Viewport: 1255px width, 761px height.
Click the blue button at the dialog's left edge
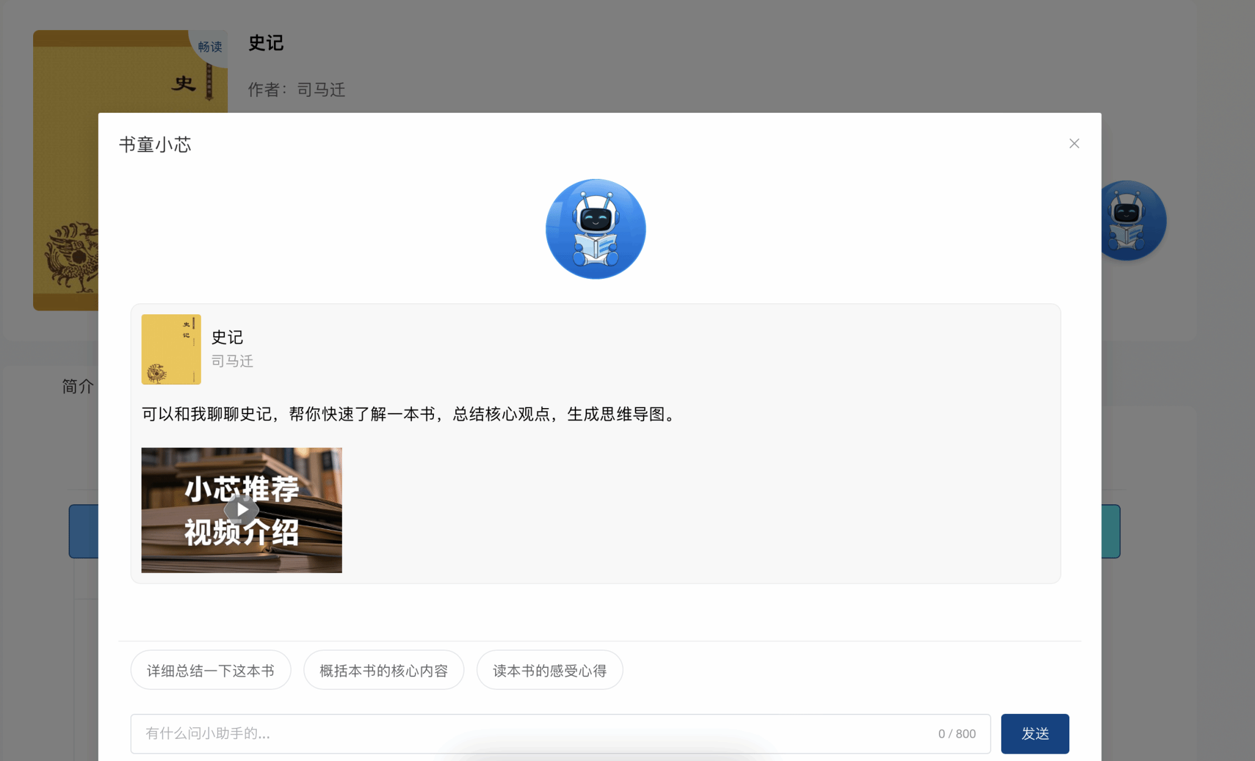pos(84,531)
